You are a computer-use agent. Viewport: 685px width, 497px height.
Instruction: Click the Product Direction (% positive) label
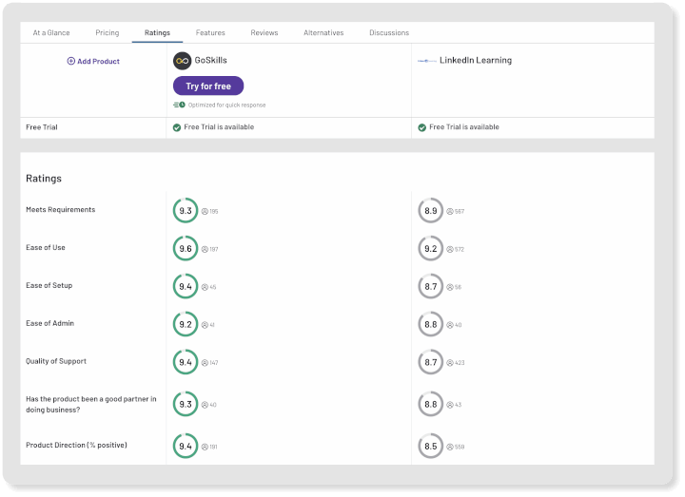pos(76,445)
